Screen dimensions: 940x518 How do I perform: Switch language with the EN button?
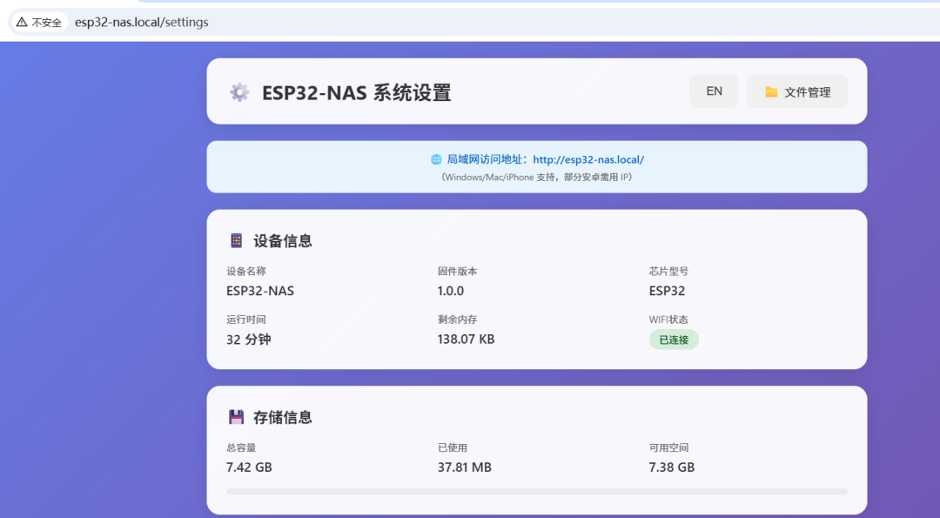click(714, 91)
